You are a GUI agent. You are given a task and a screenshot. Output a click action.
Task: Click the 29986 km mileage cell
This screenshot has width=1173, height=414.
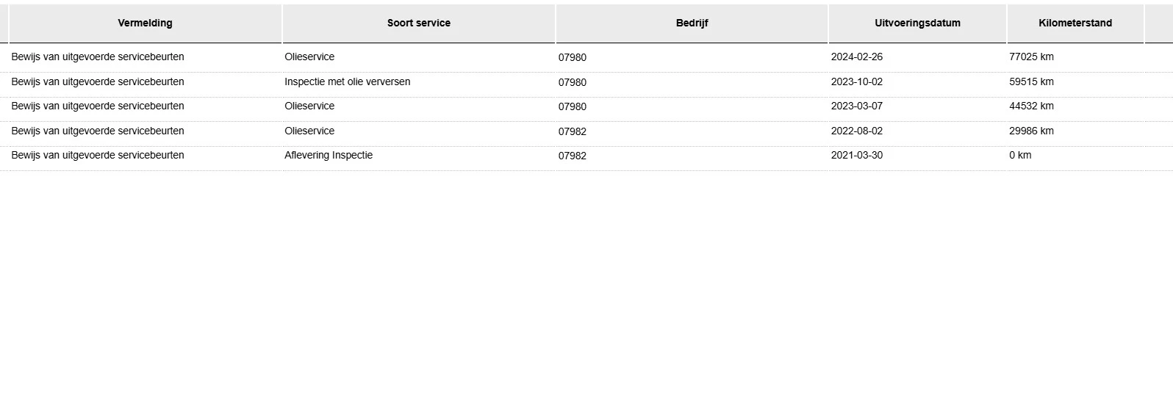pyautogui.click(x=1031, y=131)
